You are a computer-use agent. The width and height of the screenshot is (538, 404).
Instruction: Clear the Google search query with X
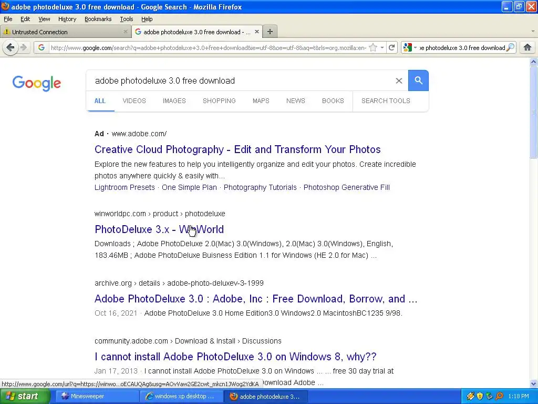399,80
